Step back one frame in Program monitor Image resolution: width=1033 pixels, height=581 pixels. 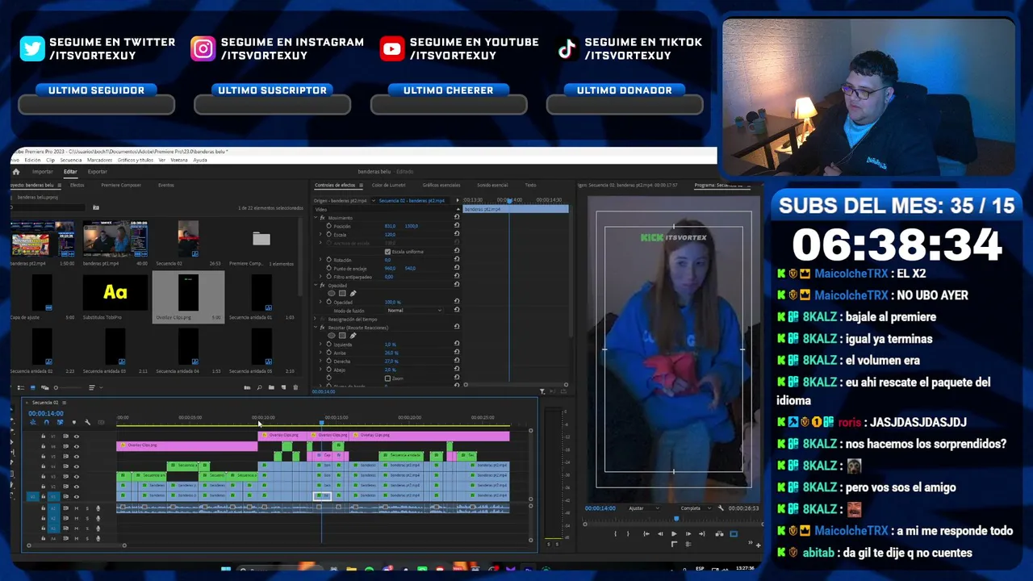tap(660, 533)
